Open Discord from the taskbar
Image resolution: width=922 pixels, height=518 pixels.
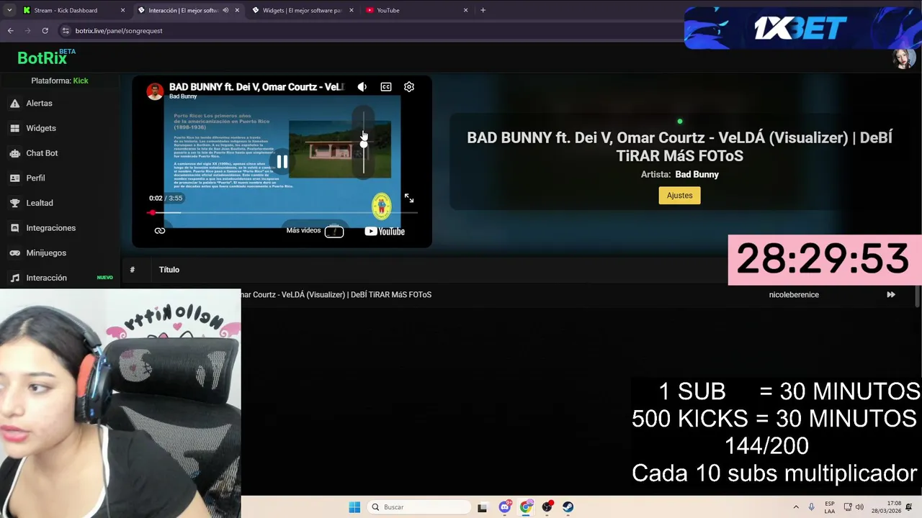pos(504,507)
